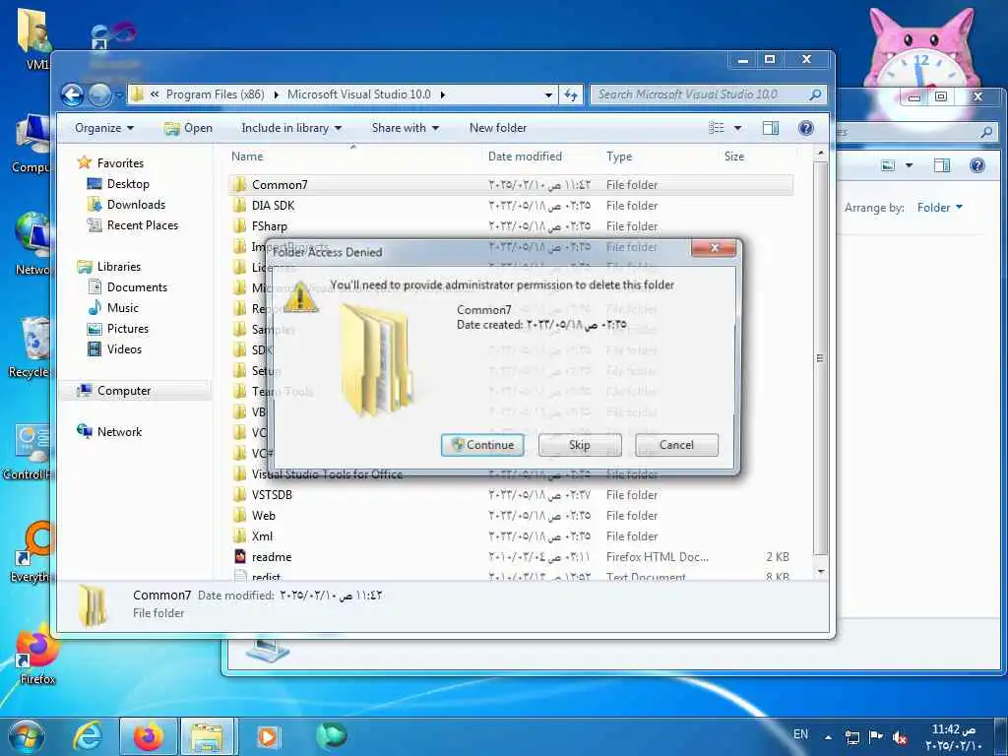This screenshot has height=756, width=1008.
Task: Select the Common7 folder icon
Action: pos(239,185)
